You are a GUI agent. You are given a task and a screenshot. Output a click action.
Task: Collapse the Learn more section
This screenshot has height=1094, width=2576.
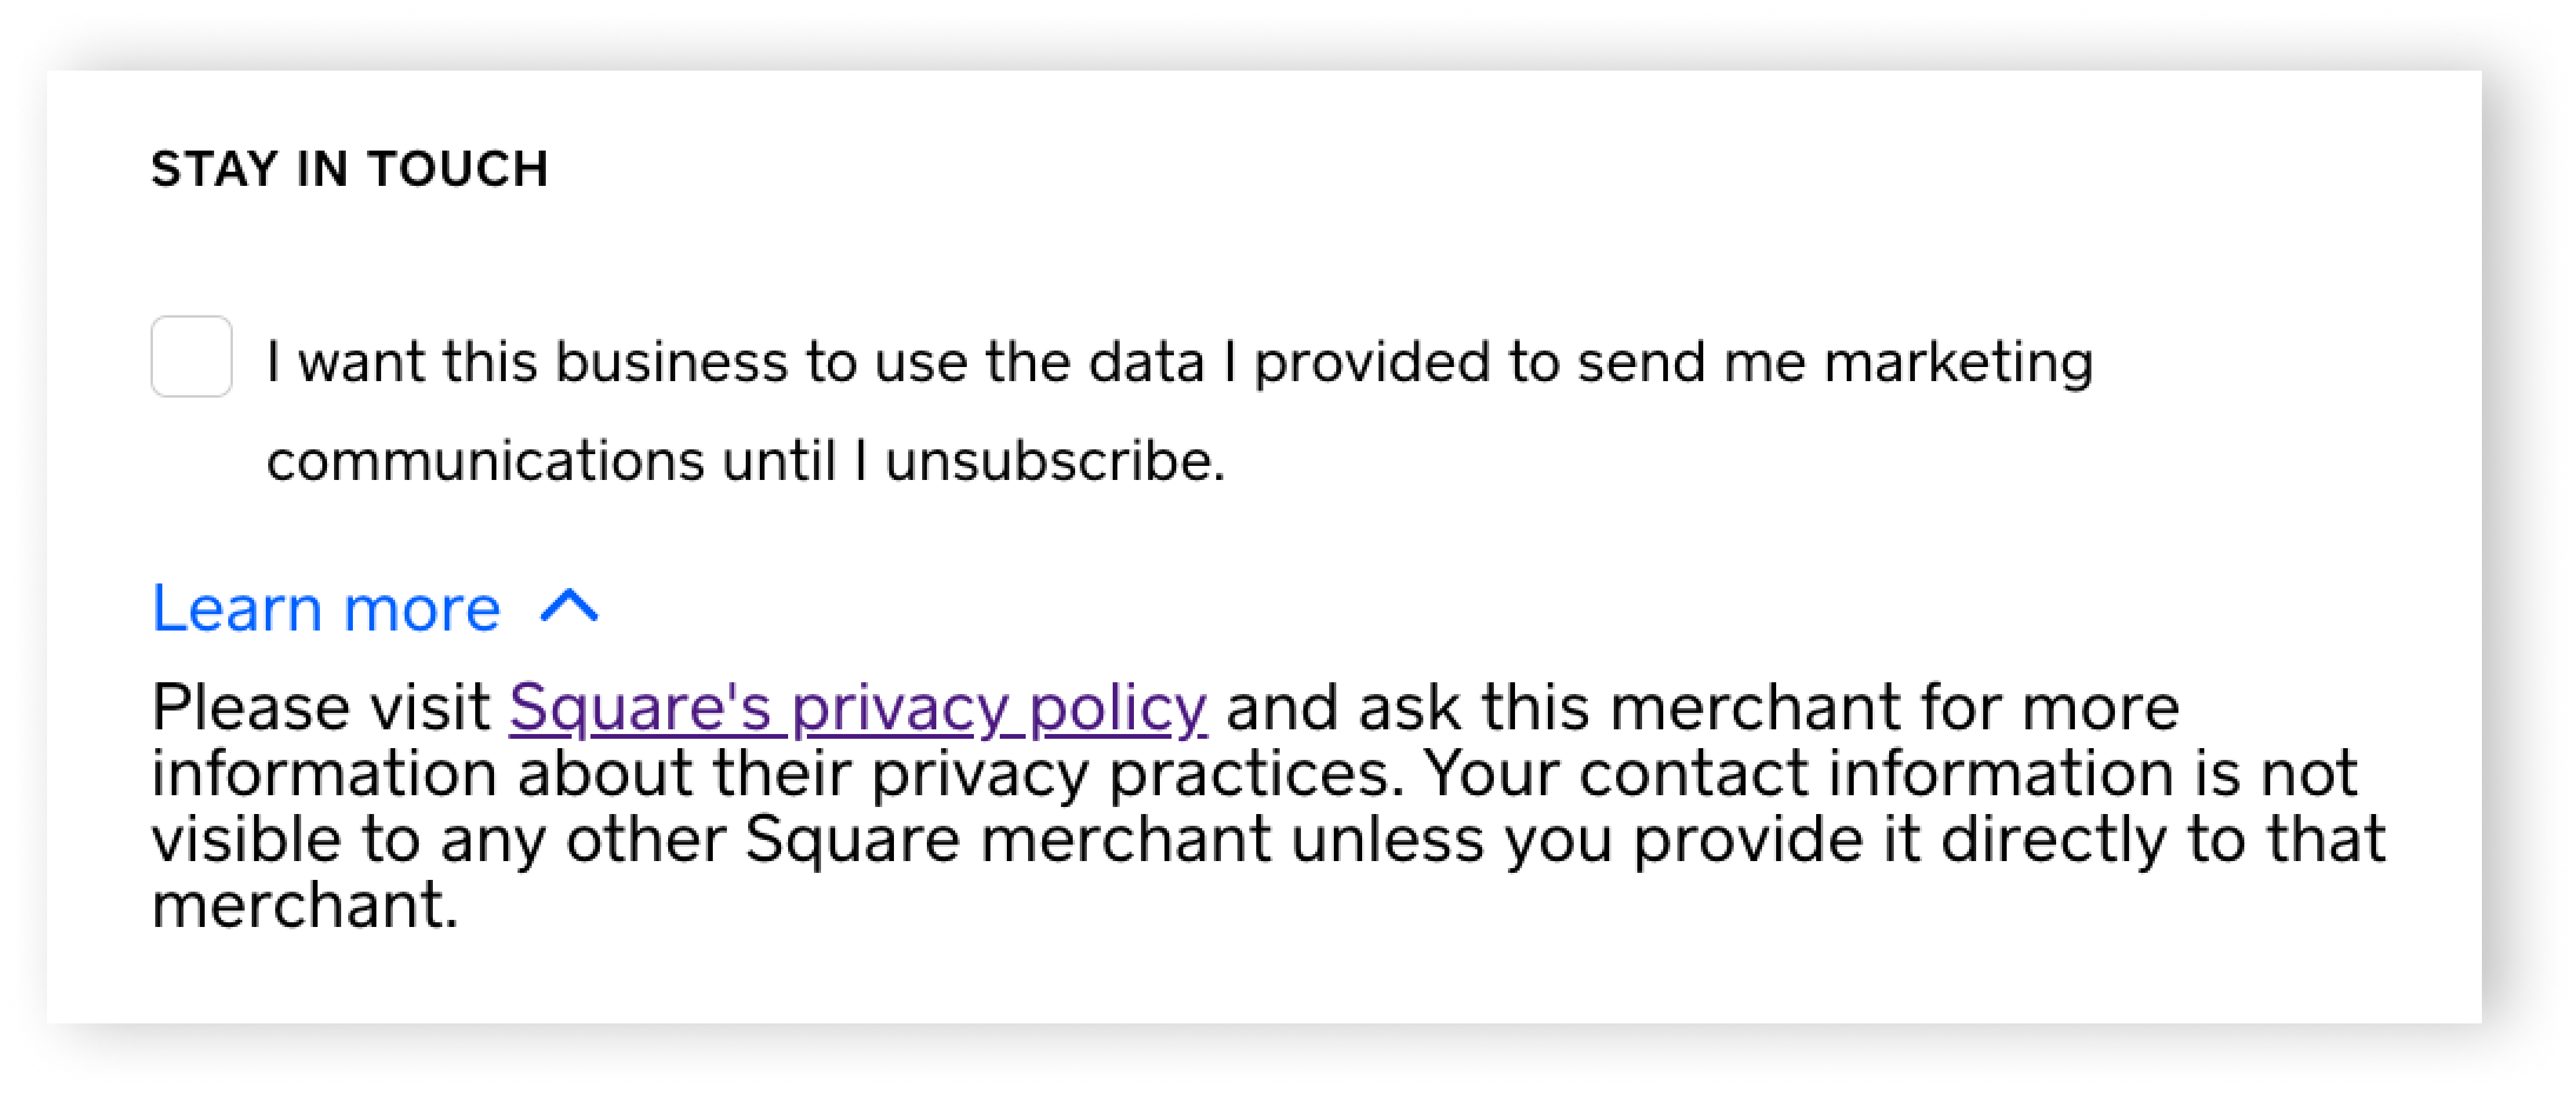pyautogui.click(x=374, y=608)
